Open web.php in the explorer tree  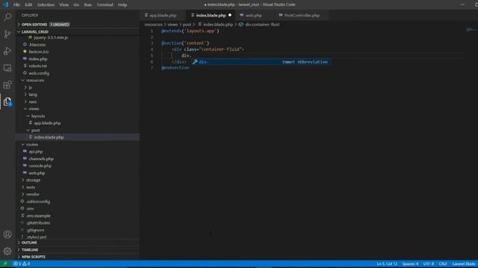(37, 173)
